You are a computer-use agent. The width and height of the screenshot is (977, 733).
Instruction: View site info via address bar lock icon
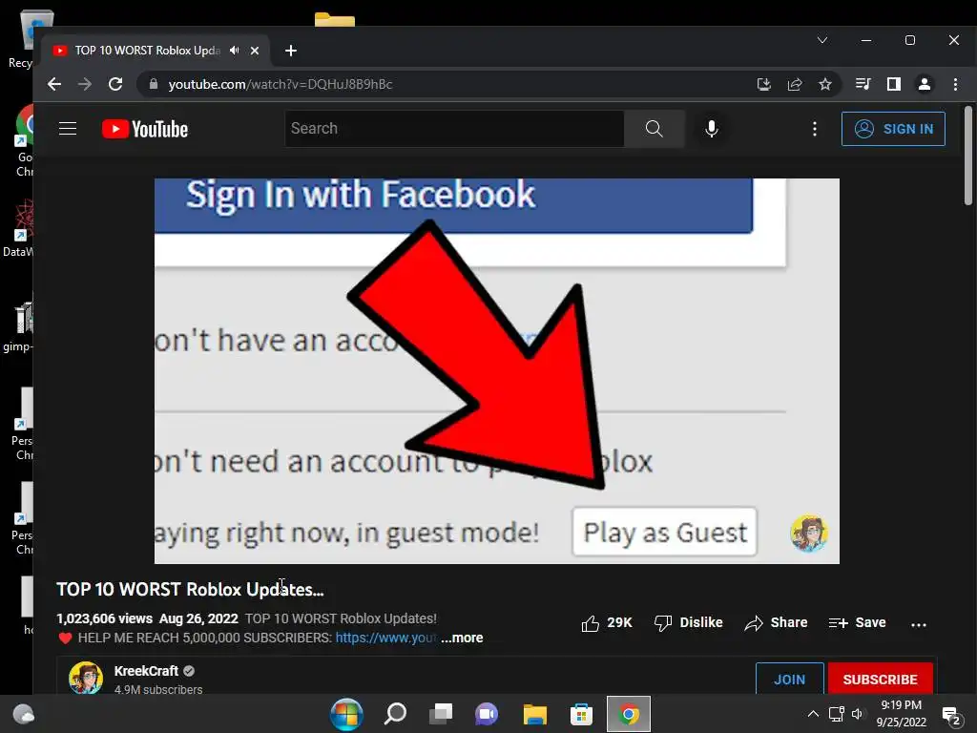[x=154, y=84]
